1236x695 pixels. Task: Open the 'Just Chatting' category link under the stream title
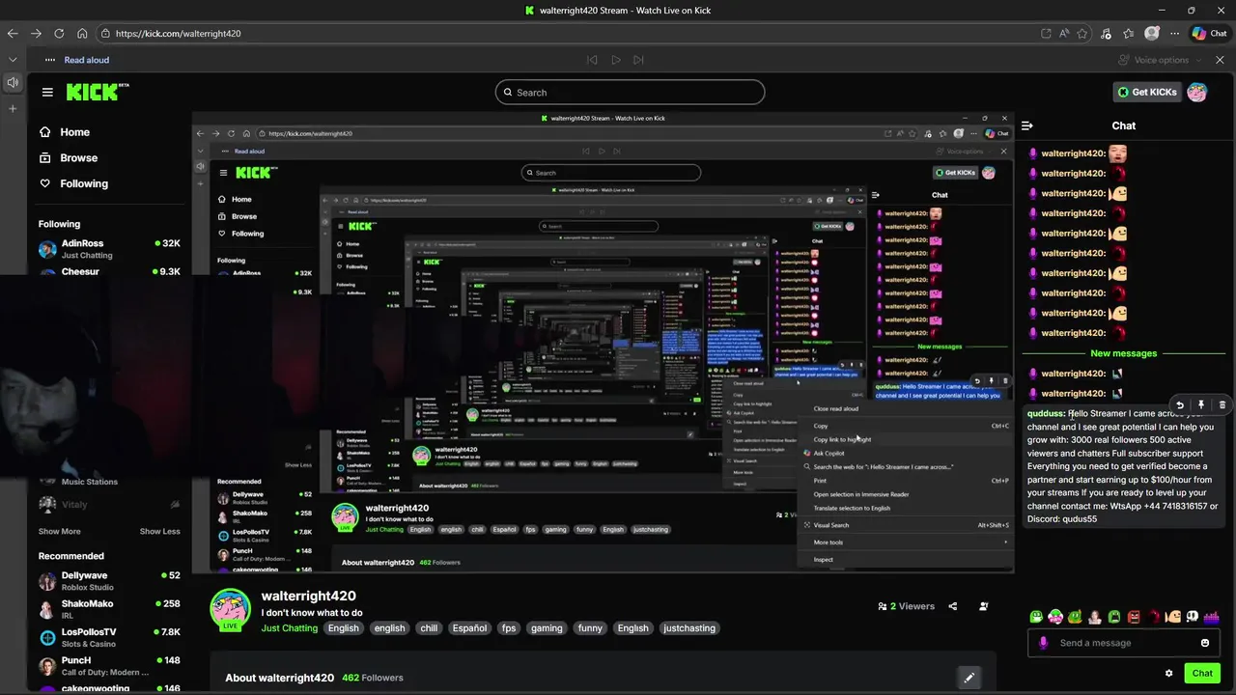[290, 628]
